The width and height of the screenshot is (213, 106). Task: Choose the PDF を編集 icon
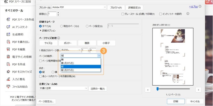[8, 49]
